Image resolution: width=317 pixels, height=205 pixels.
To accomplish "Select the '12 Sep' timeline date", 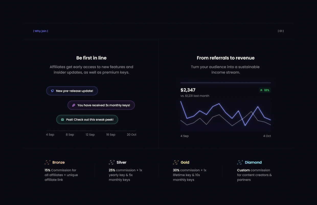I will [x=90, y=135].
